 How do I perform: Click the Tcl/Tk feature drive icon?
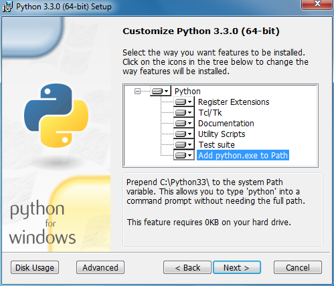pos(181,112)
